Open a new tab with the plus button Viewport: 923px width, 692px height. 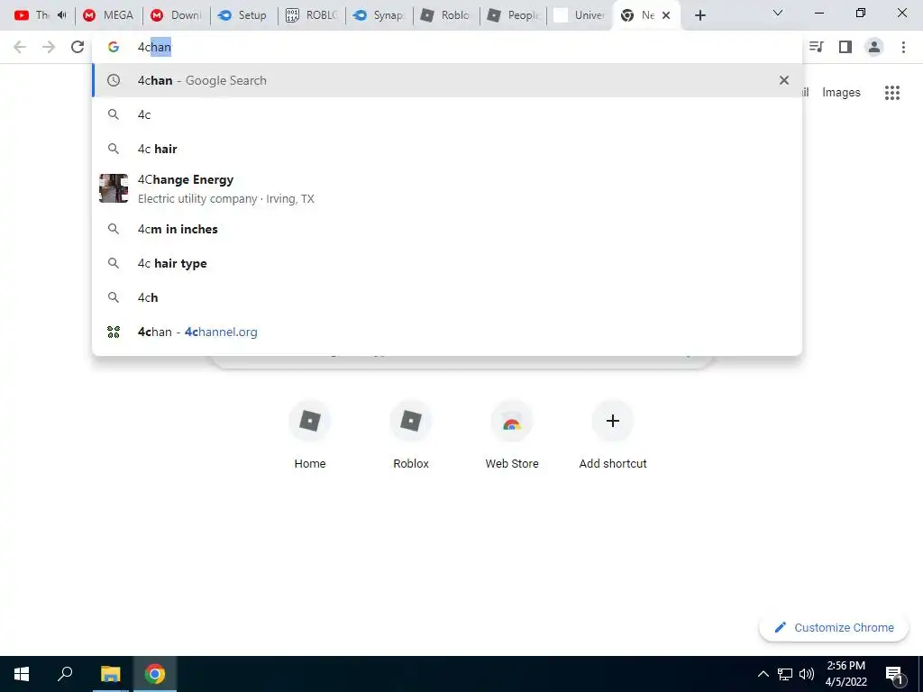pyautogui.click(x=699, y=15)
